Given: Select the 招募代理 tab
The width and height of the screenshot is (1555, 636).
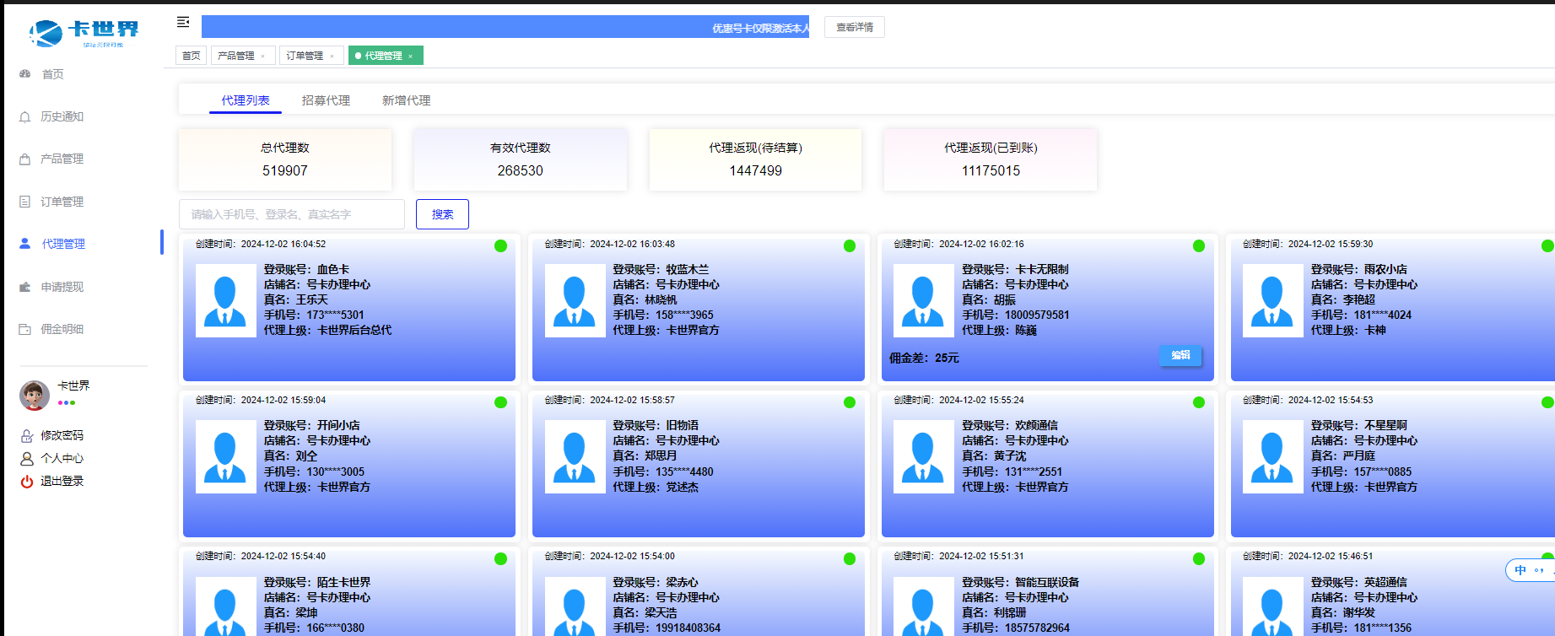Looking at the screenshot, I should point(326,100).
